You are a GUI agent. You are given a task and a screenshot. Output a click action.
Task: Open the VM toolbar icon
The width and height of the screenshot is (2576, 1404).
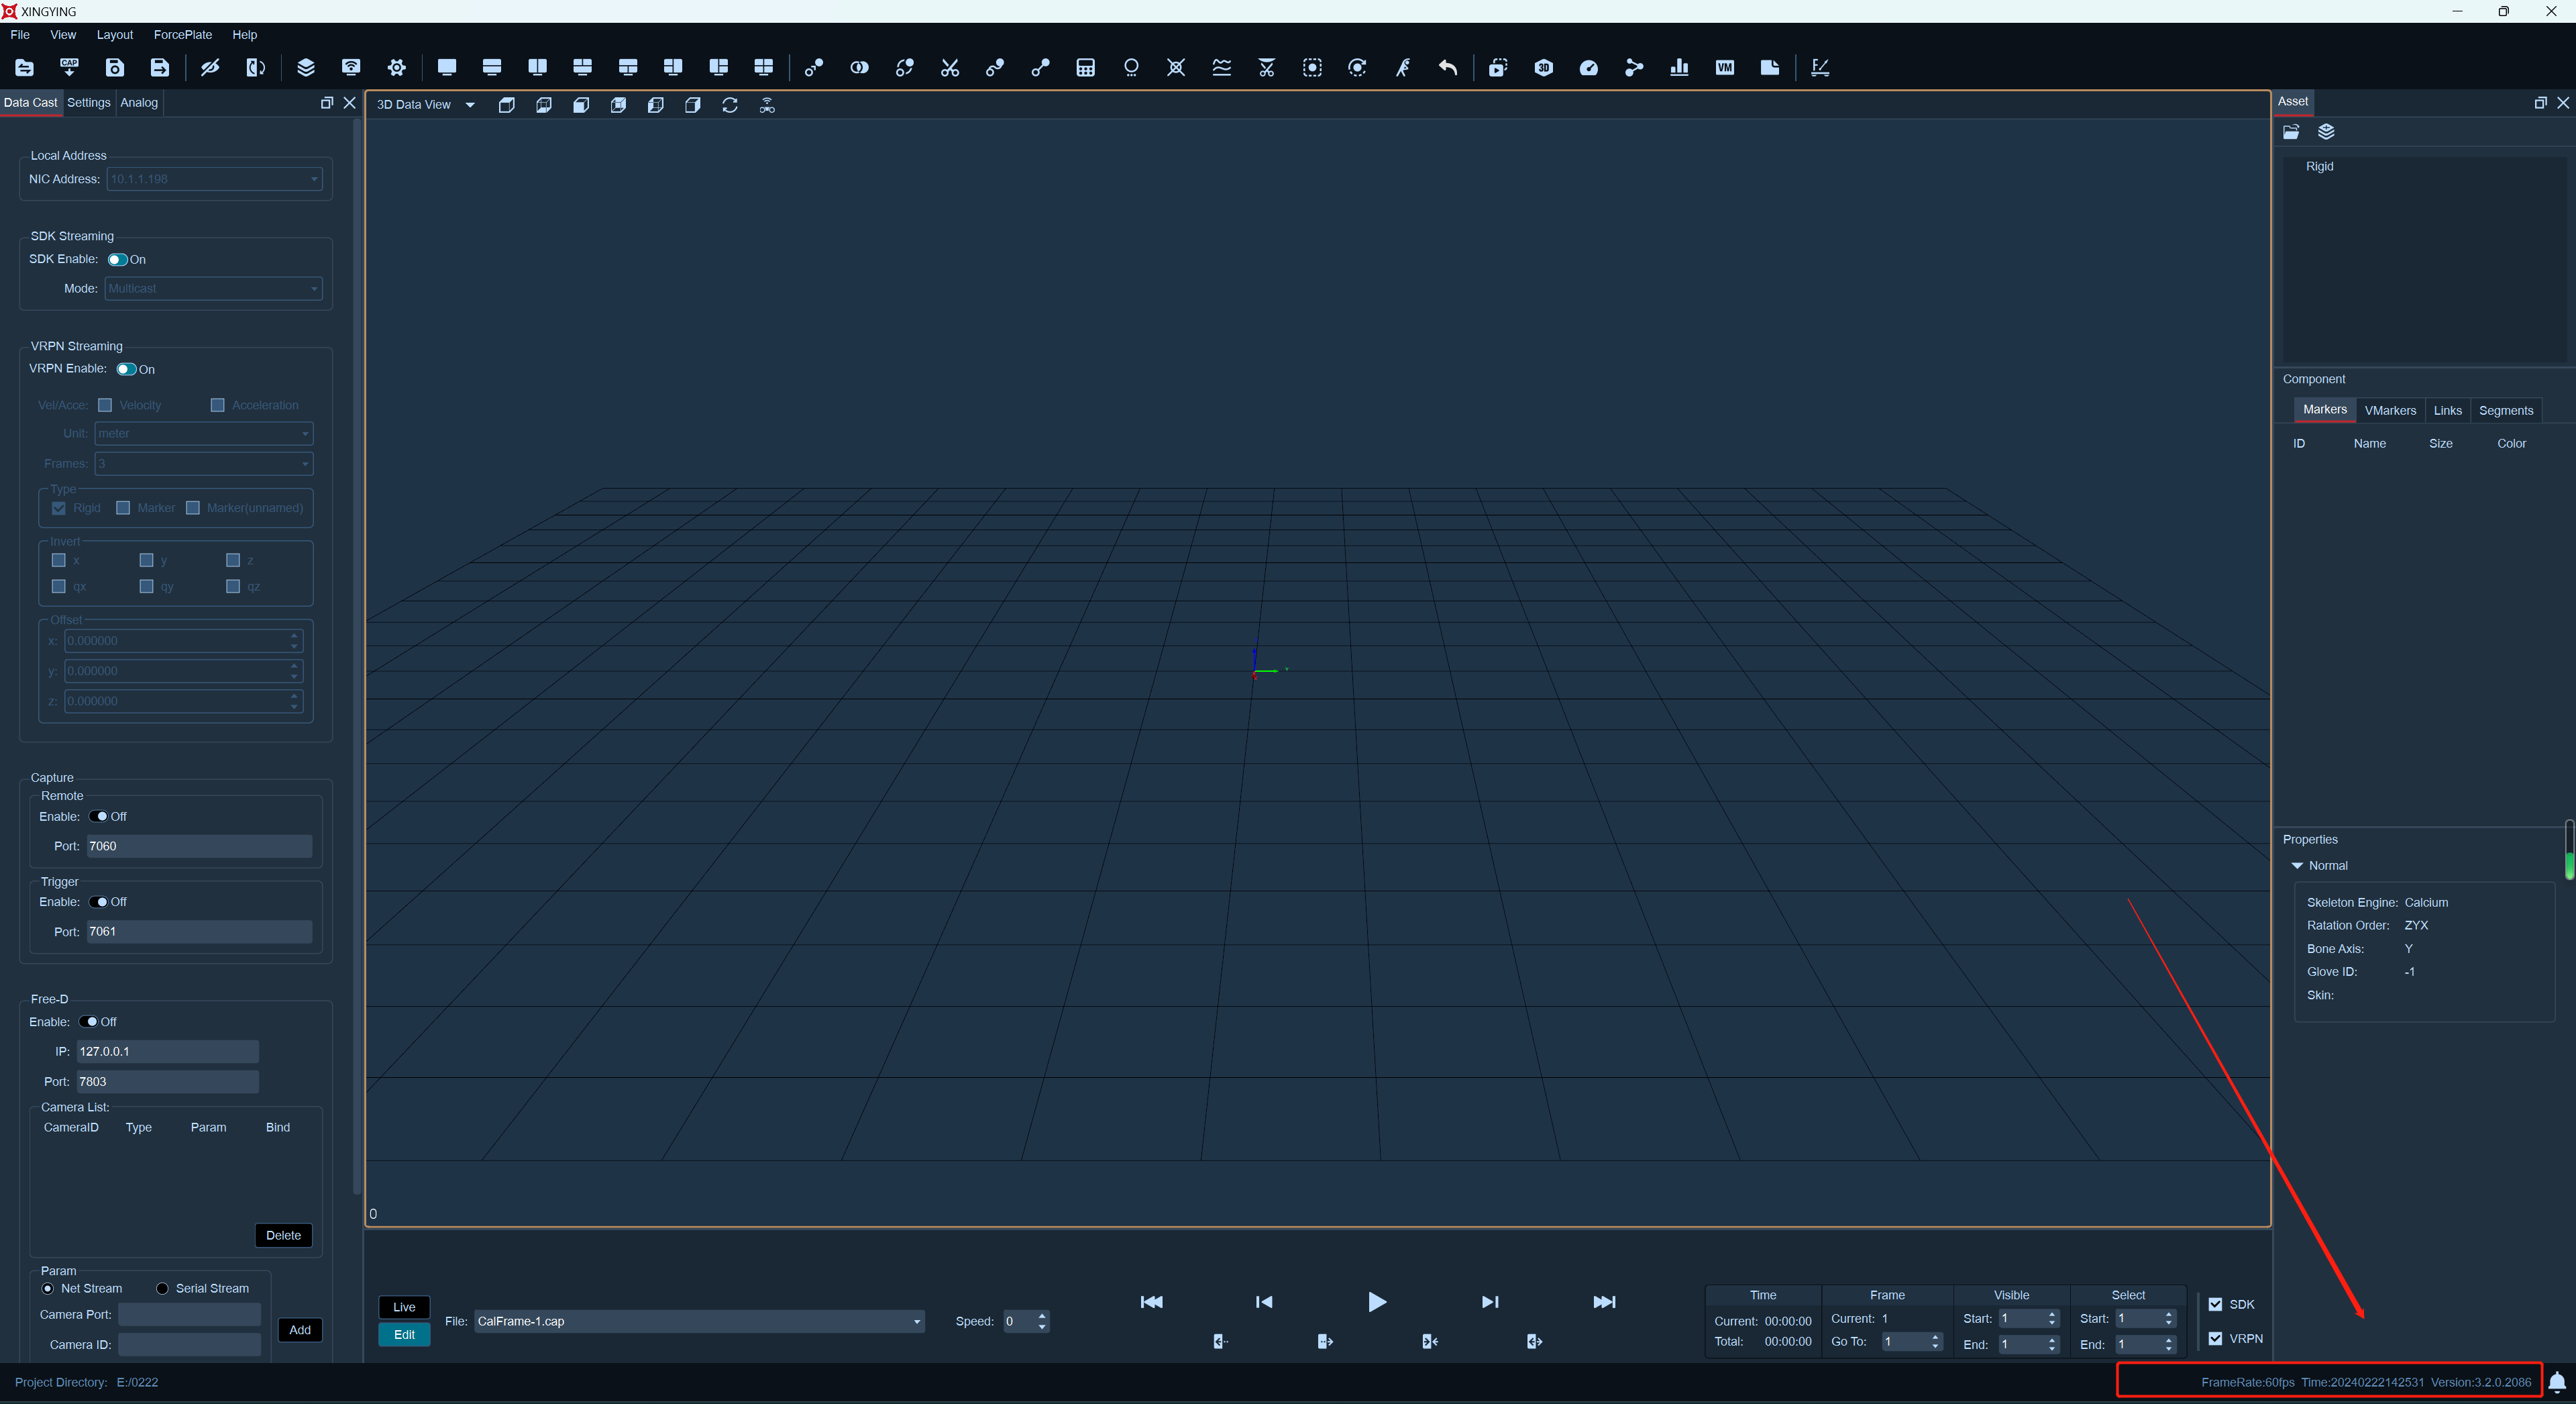(x=1724, y=67)
